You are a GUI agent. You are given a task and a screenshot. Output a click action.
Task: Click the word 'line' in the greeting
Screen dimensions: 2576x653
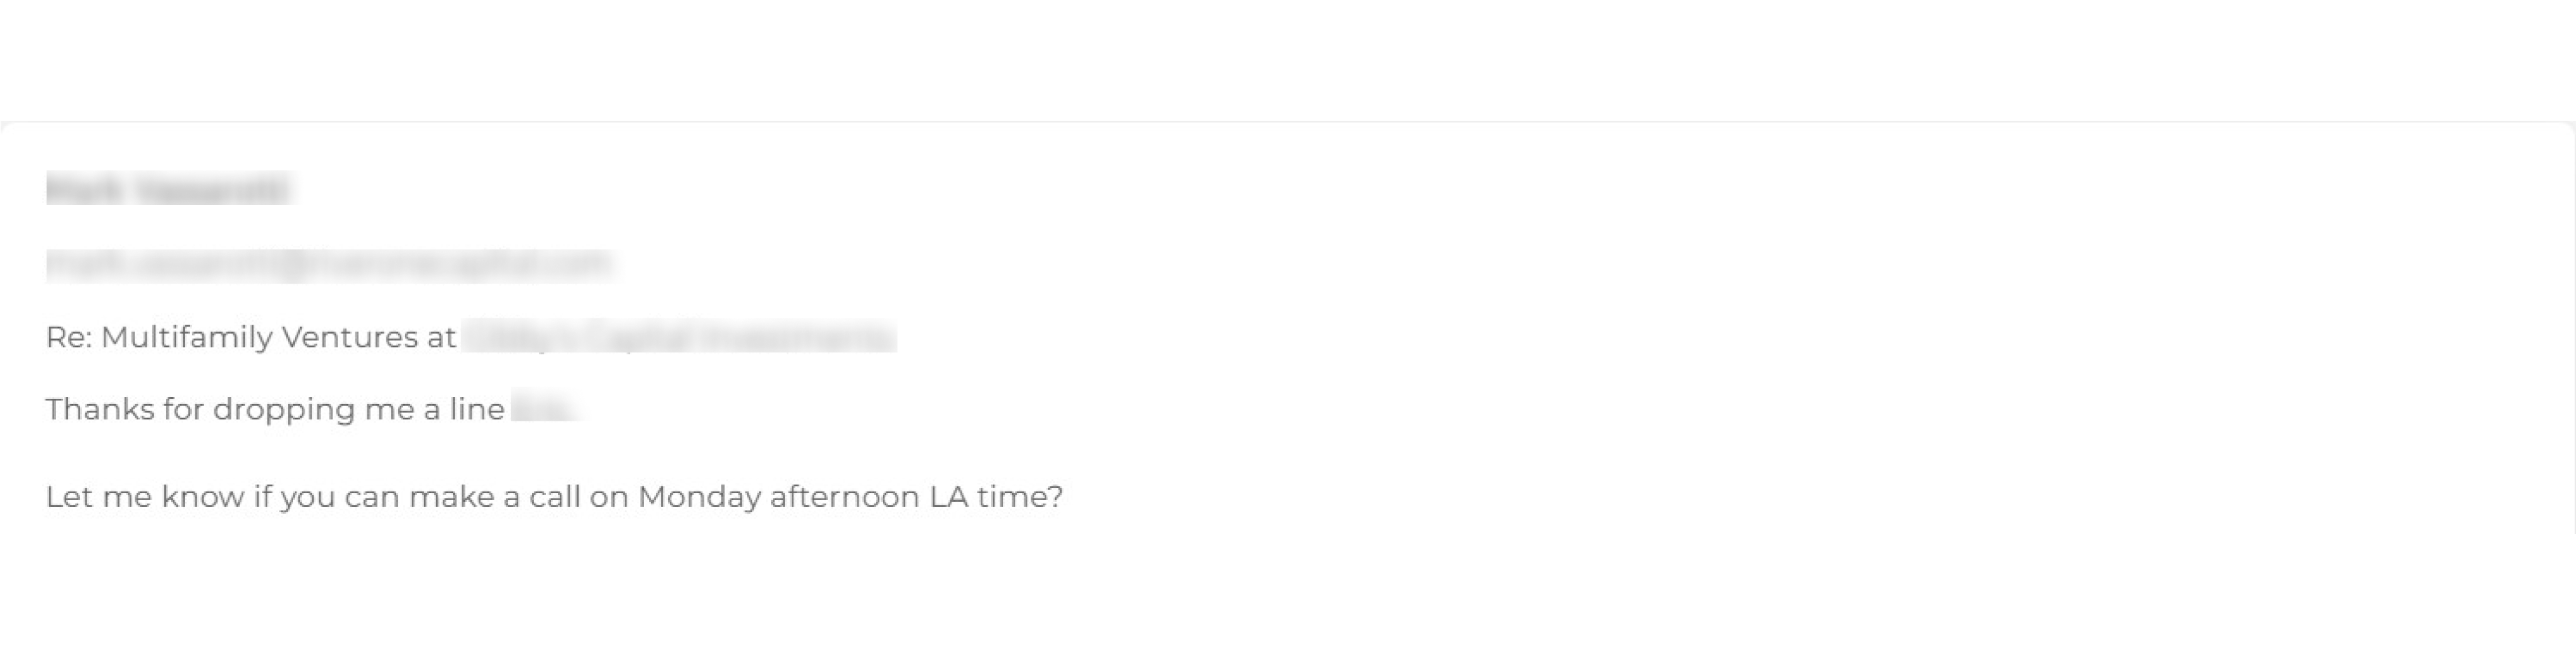click(x=477, y=410)
